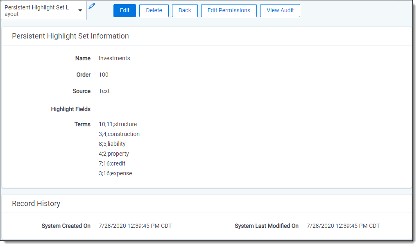
Task: Click the Persistent Highlight Set Information header
Action: click(70, 36)
